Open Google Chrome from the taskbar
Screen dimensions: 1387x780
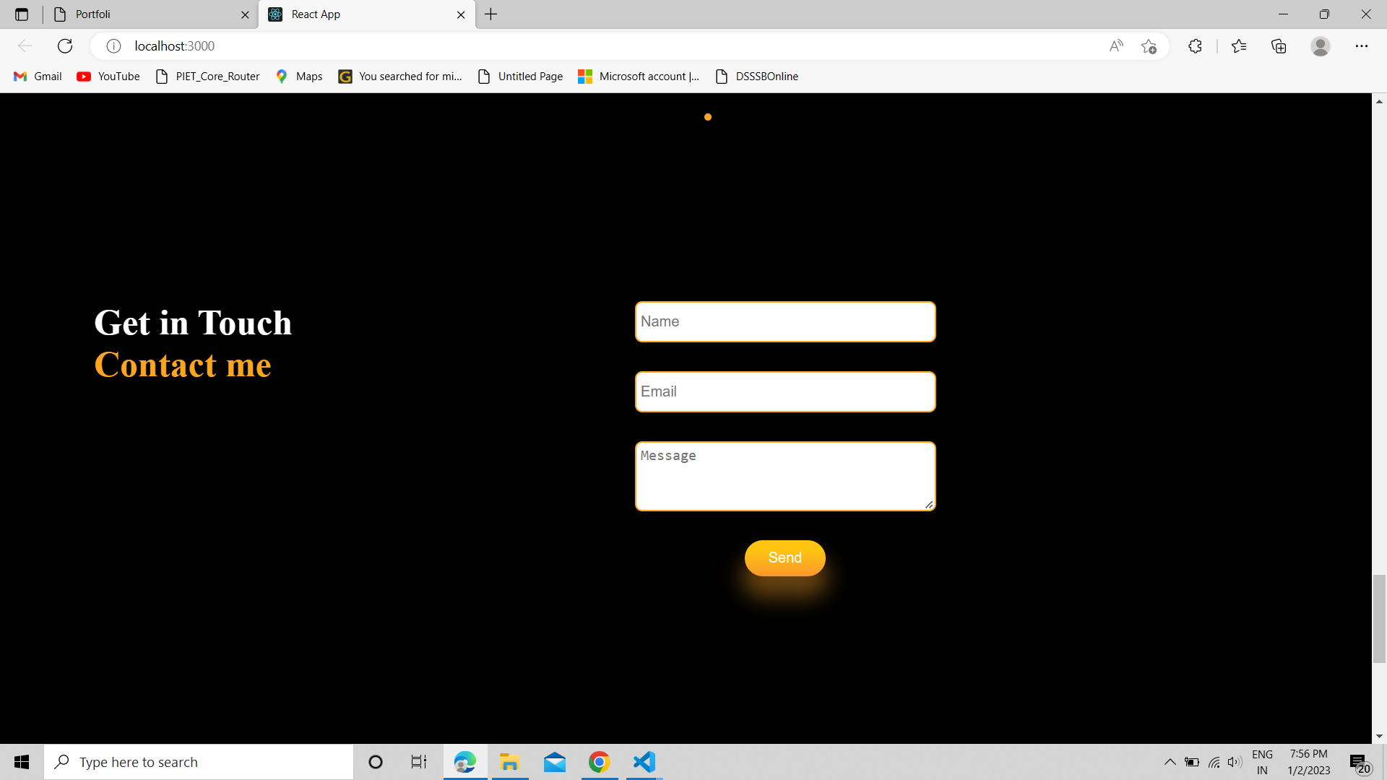pos(600,761)
